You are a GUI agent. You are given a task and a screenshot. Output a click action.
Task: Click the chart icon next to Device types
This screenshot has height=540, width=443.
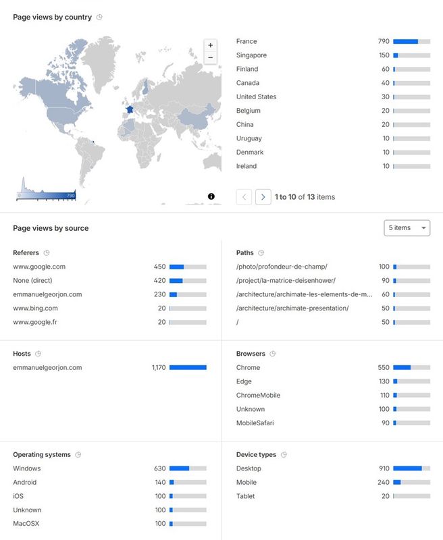tap(283, 455)
